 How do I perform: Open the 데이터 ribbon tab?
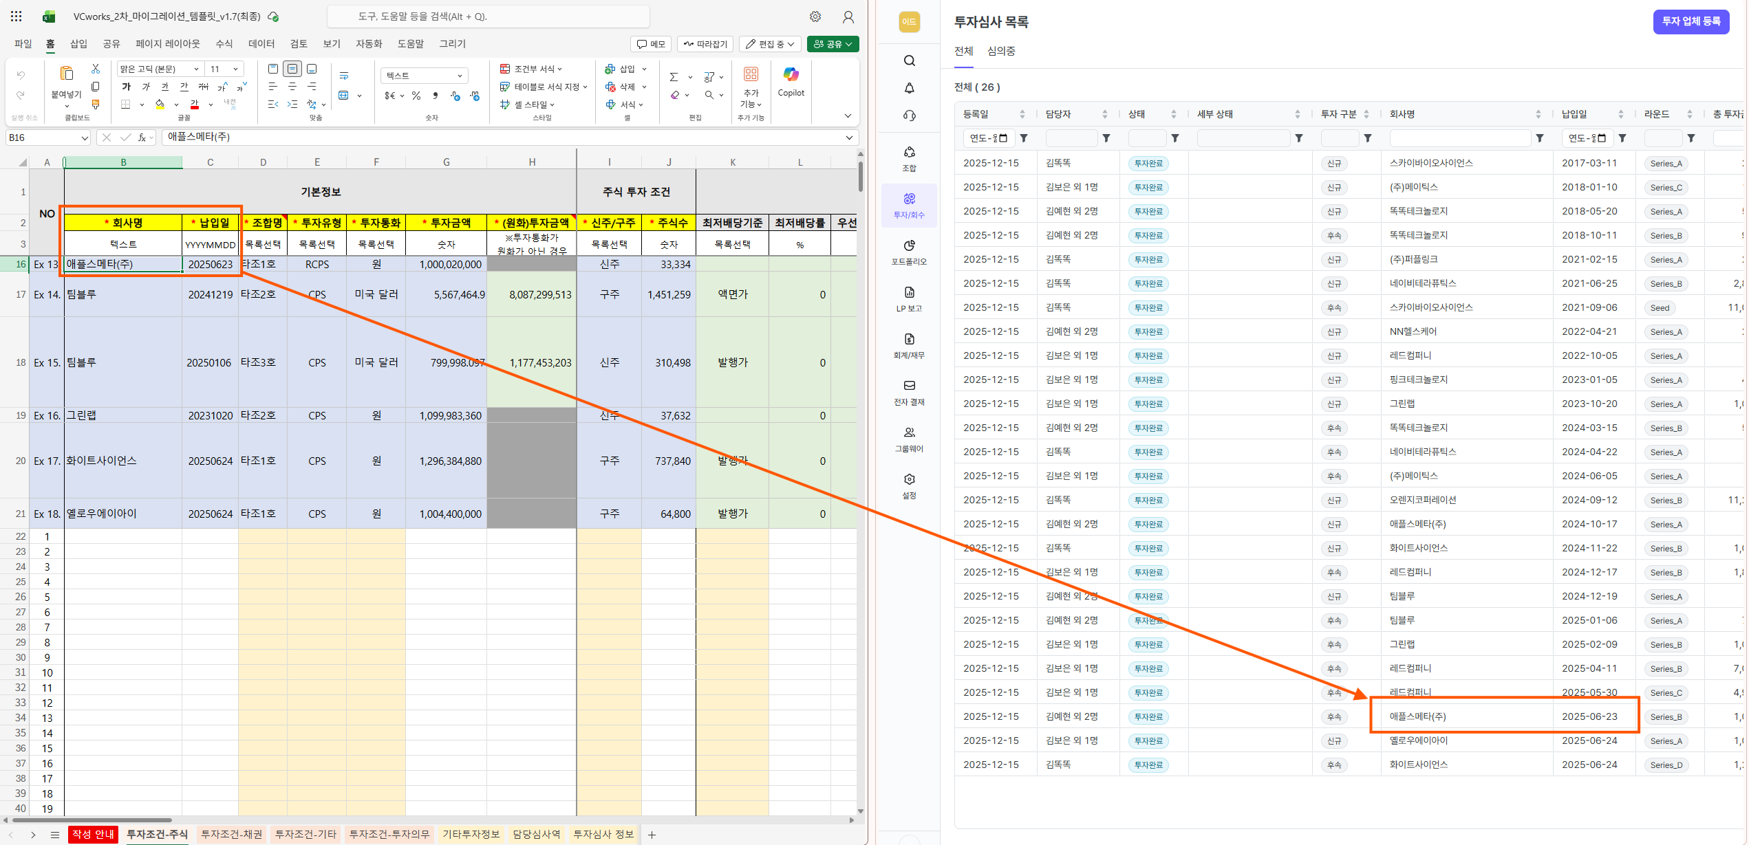[x=261, y=44]
